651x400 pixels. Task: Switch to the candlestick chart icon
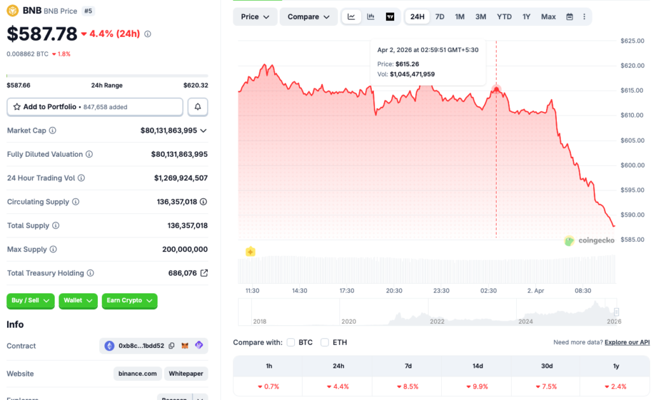[371, 17]
